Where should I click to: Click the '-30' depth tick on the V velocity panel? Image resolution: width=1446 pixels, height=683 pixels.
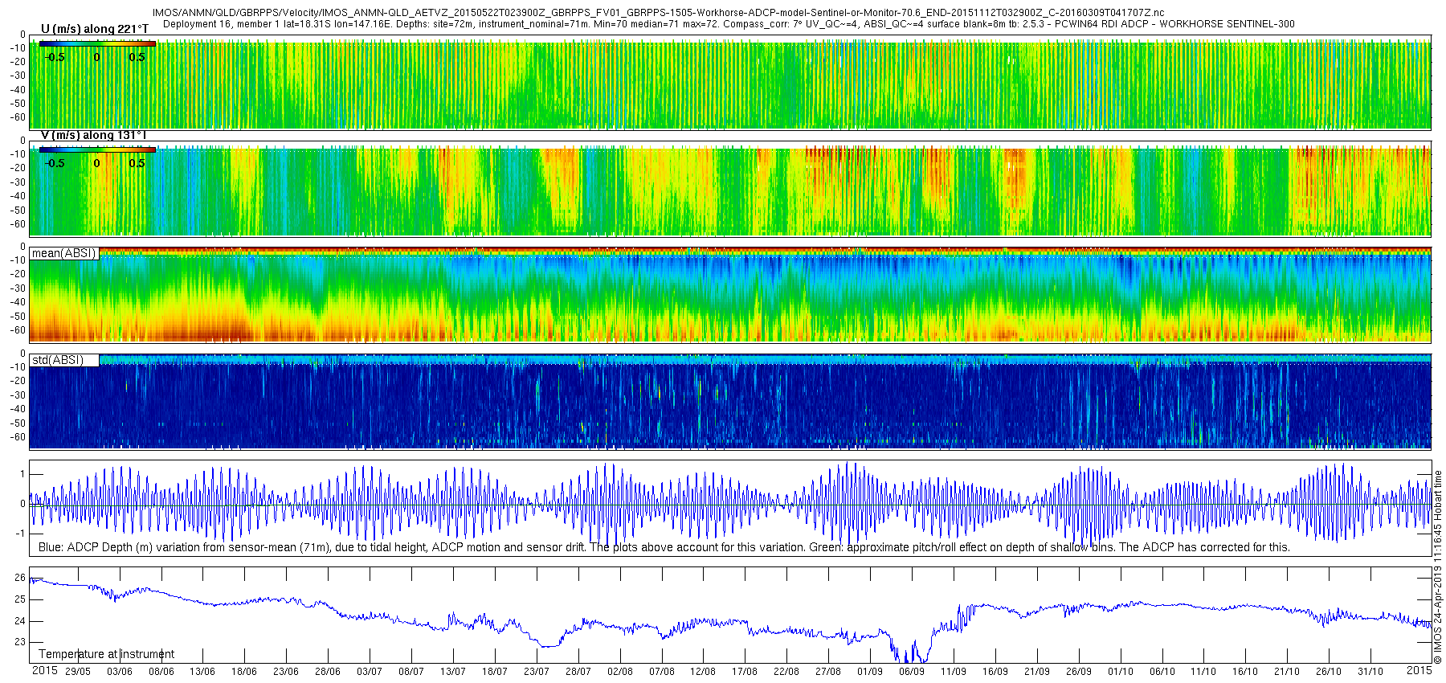(18, 182)
